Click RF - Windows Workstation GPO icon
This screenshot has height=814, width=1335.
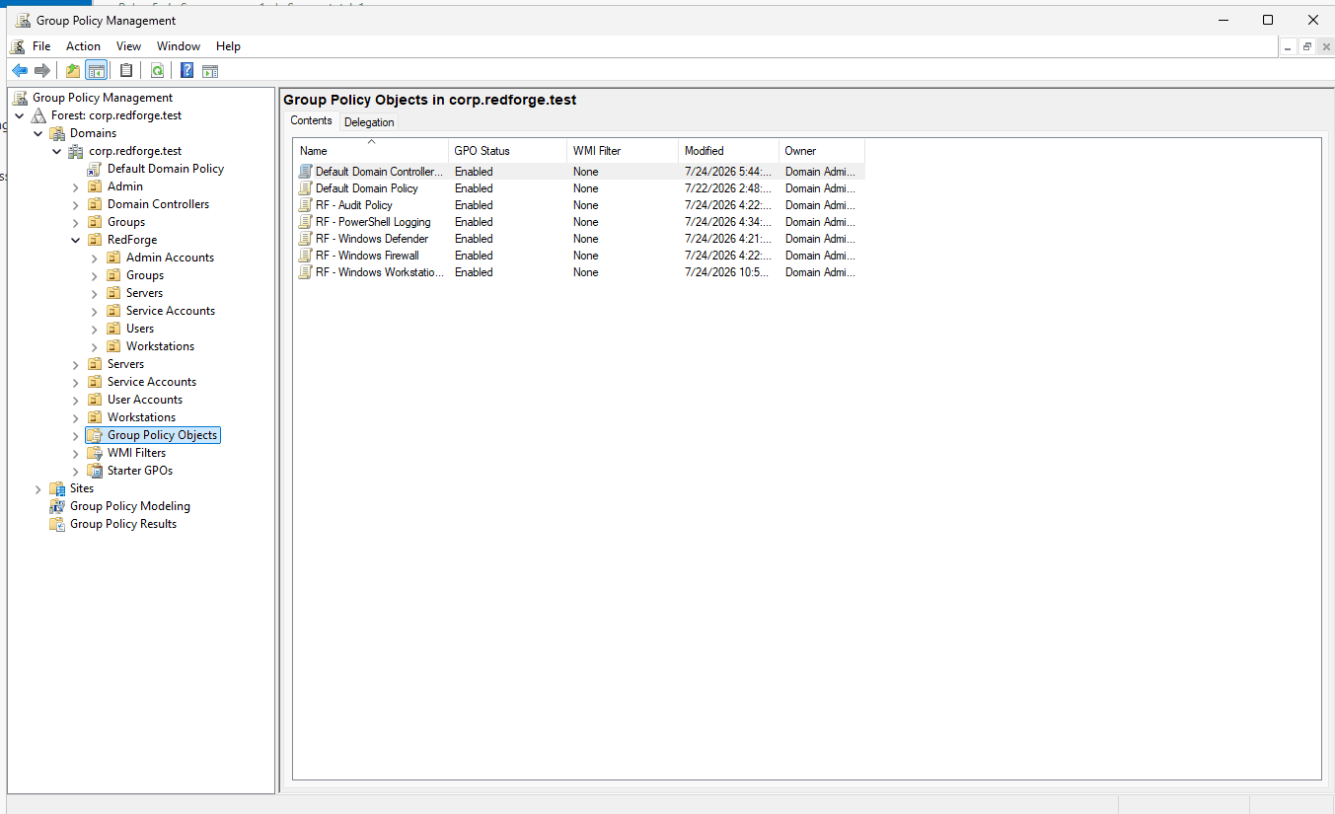point(306,272)
